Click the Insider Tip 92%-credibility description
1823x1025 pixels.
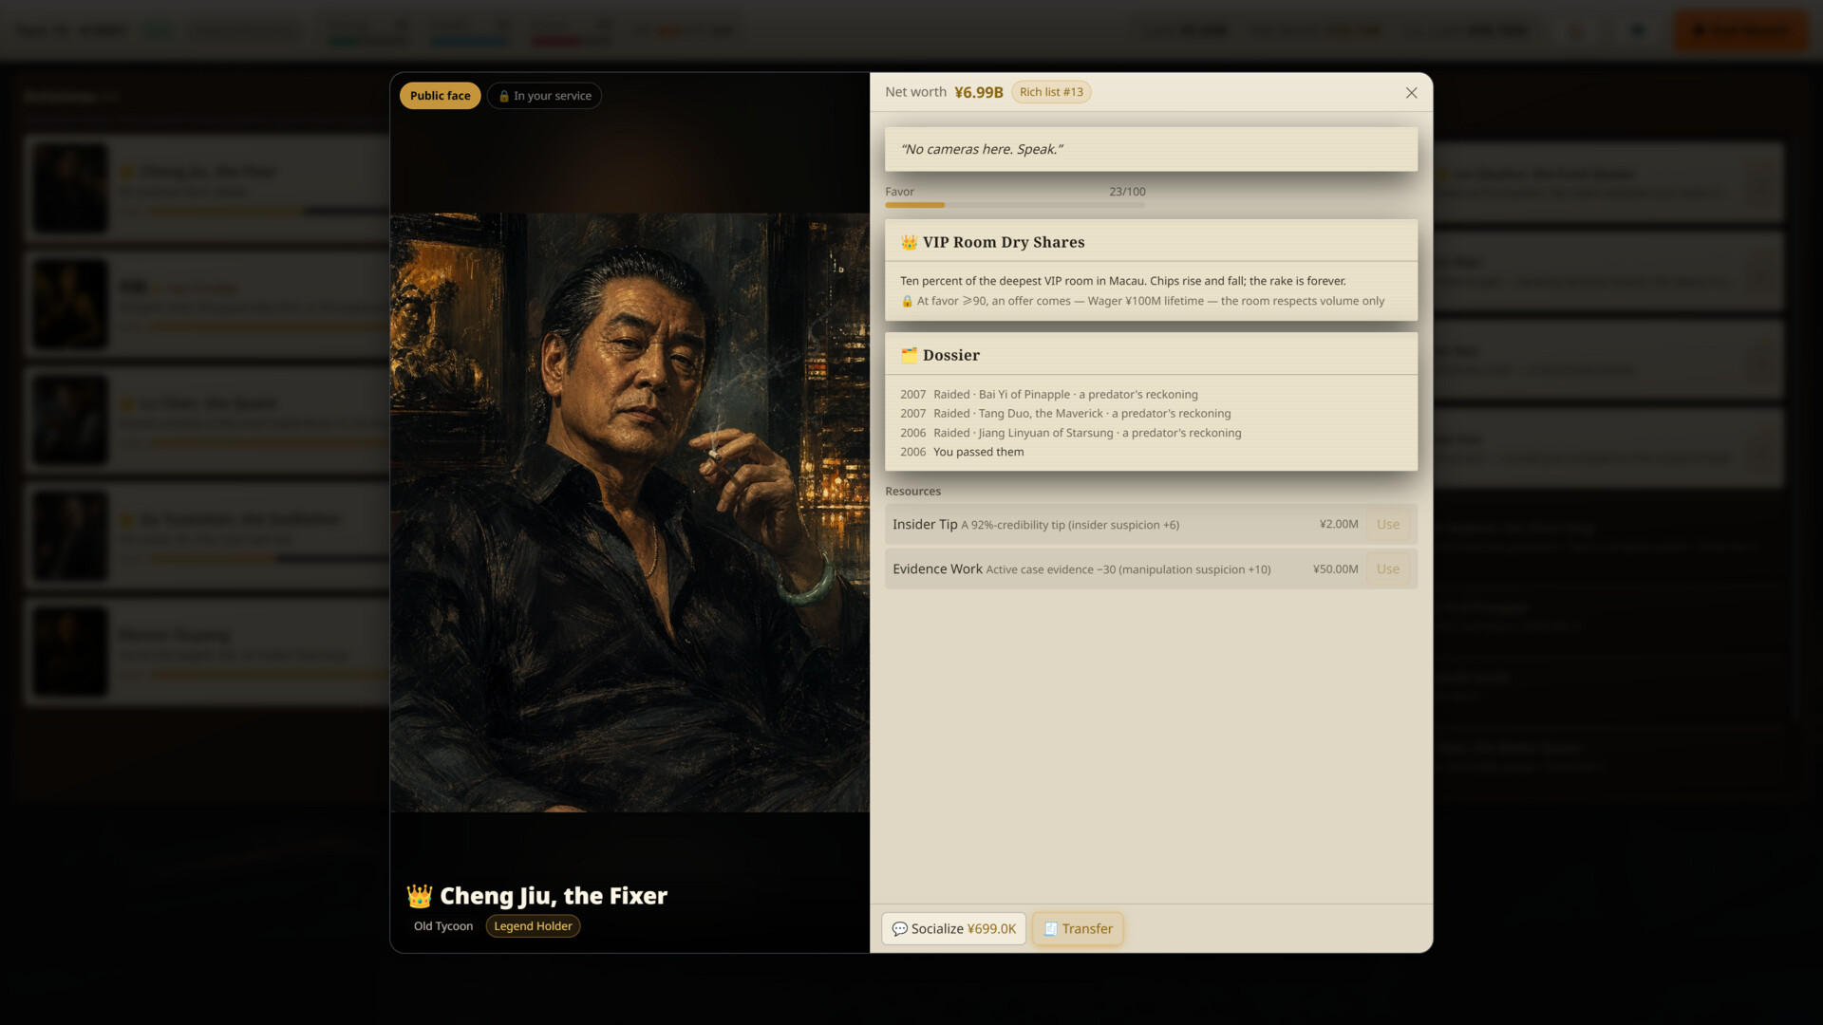click(1070, 525)
